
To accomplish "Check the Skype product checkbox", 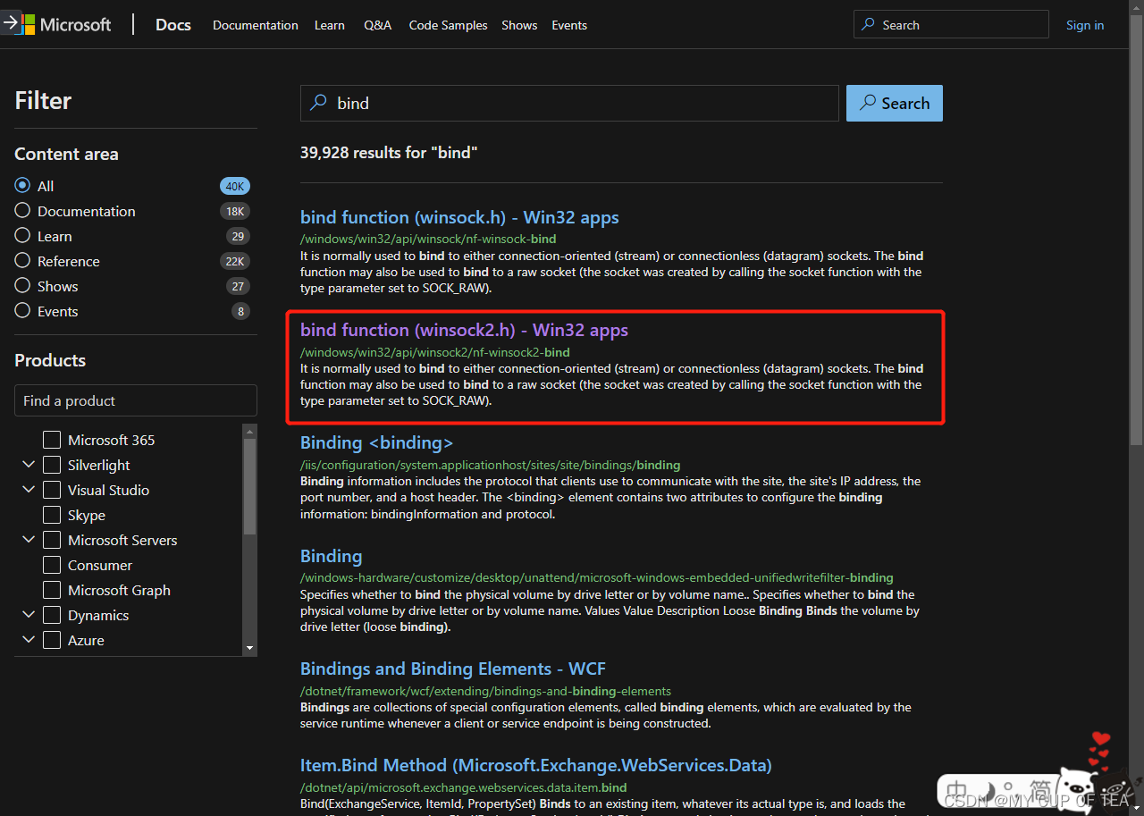I will [x=52, y=515].
